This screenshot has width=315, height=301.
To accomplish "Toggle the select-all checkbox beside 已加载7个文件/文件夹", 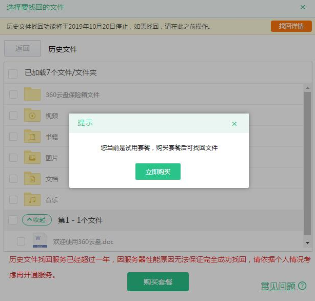I will pyautogui.click(x=13, y=73).
